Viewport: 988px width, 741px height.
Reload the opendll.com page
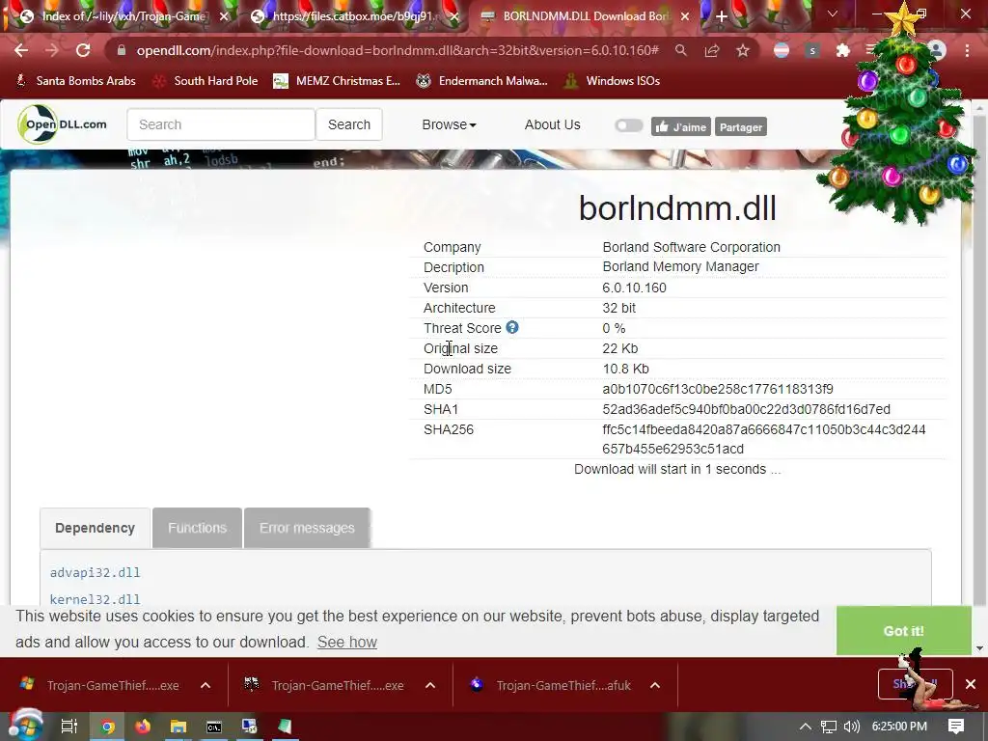(83, 50)
